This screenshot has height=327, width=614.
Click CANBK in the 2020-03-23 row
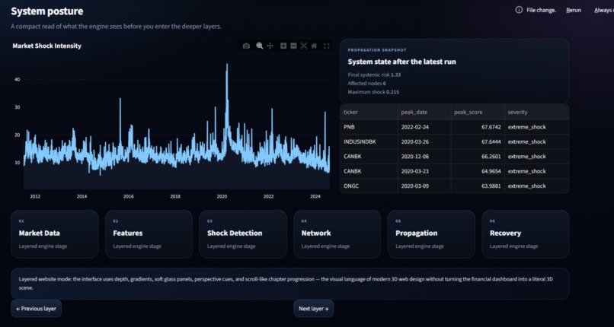(369, 171)
